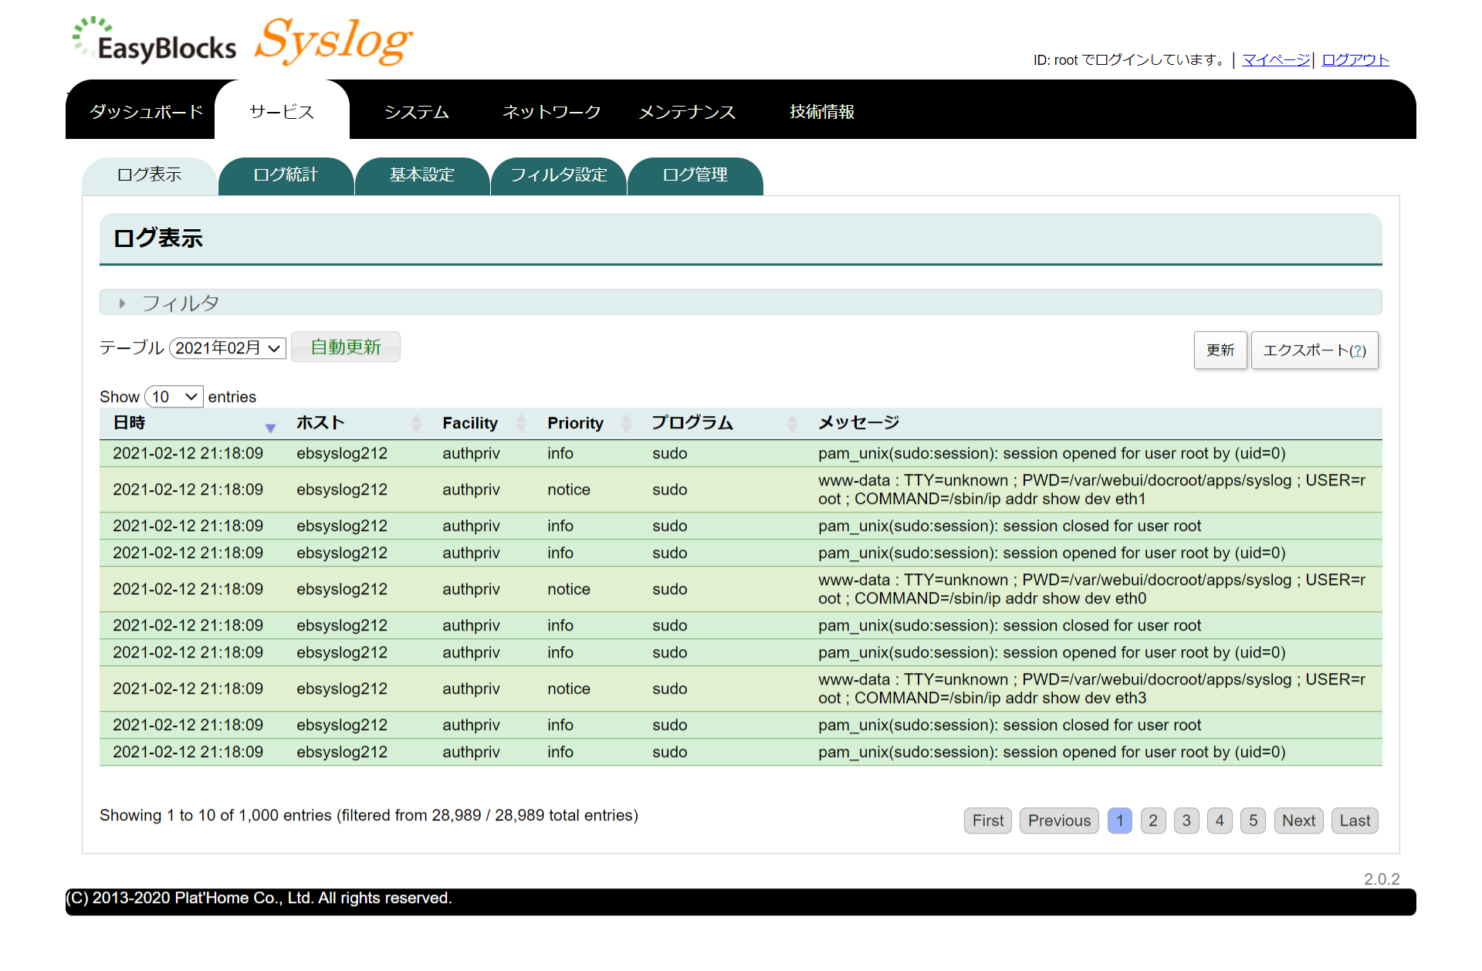The image size is (1482, 971).
Task: Click the entries count summary text
Action: pos(369,815)
